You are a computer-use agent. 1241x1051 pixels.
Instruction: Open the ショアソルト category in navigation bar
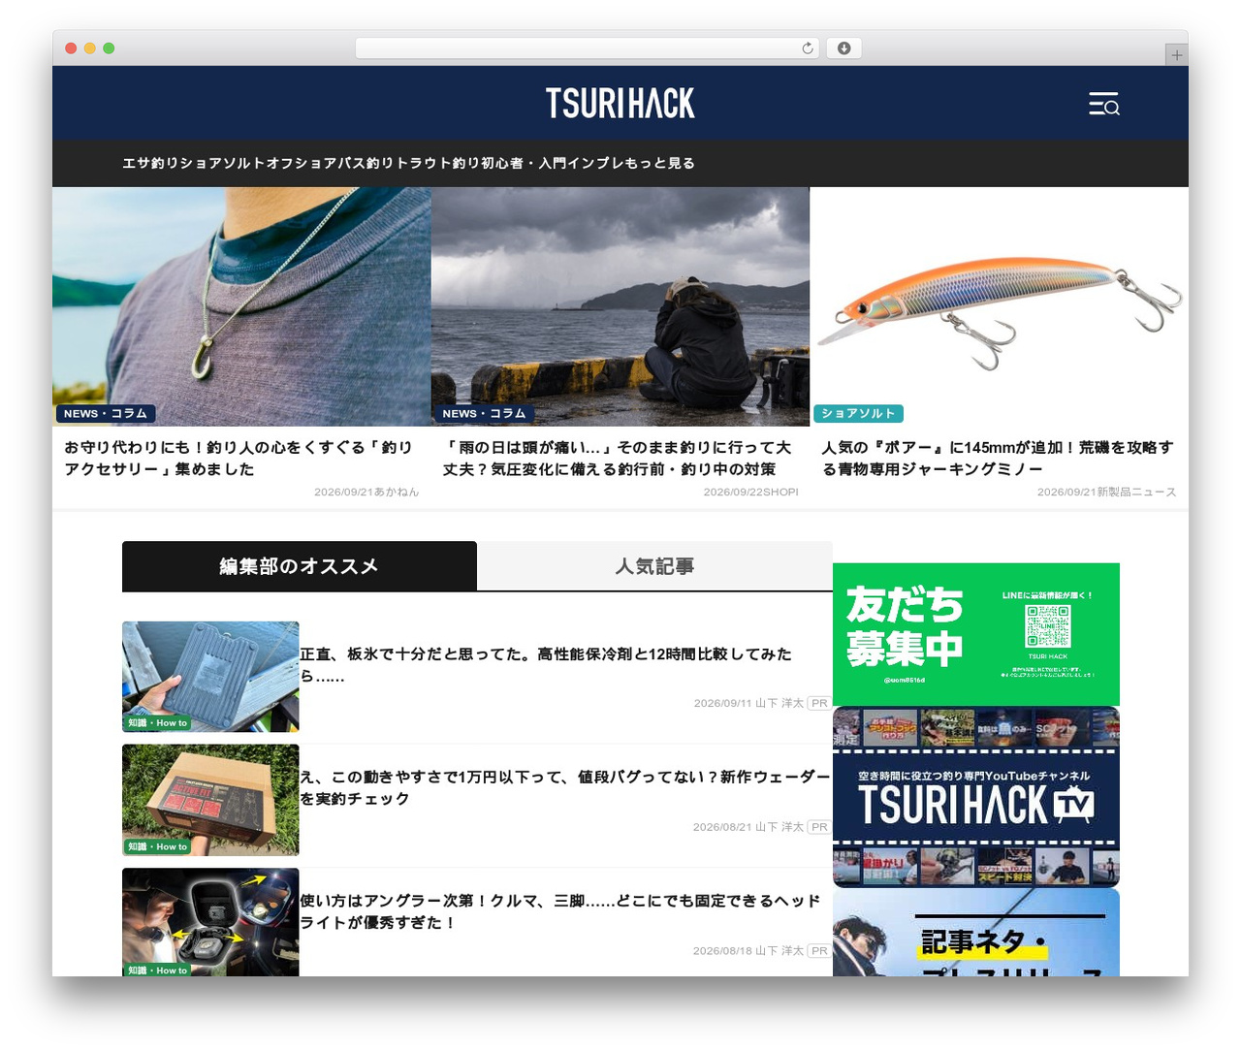click(222, 163)
